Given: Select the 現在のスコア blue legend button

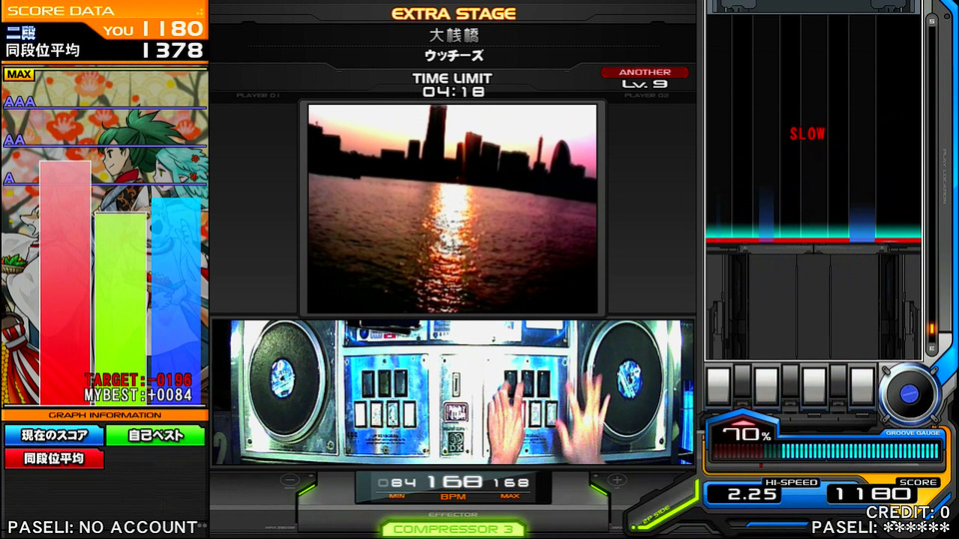Looking at the screenshot, I should 54,435.
